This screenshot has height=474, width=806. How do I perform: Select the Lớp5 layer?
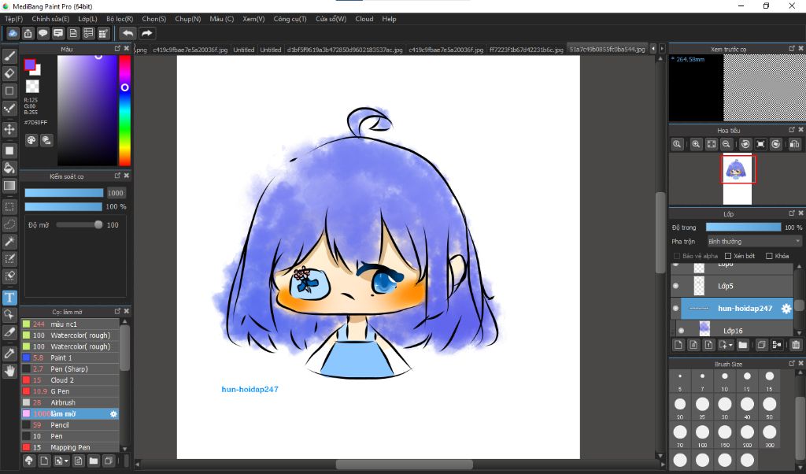[x=732, y=286]
